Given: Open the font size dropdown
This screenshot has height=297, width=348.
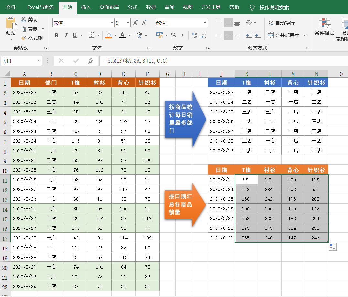Looking at the screenshot, I should (128, 23).
